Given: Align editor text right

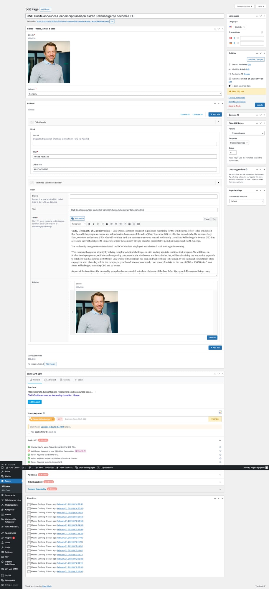Looking at the screenshot, I should point(121,224).
